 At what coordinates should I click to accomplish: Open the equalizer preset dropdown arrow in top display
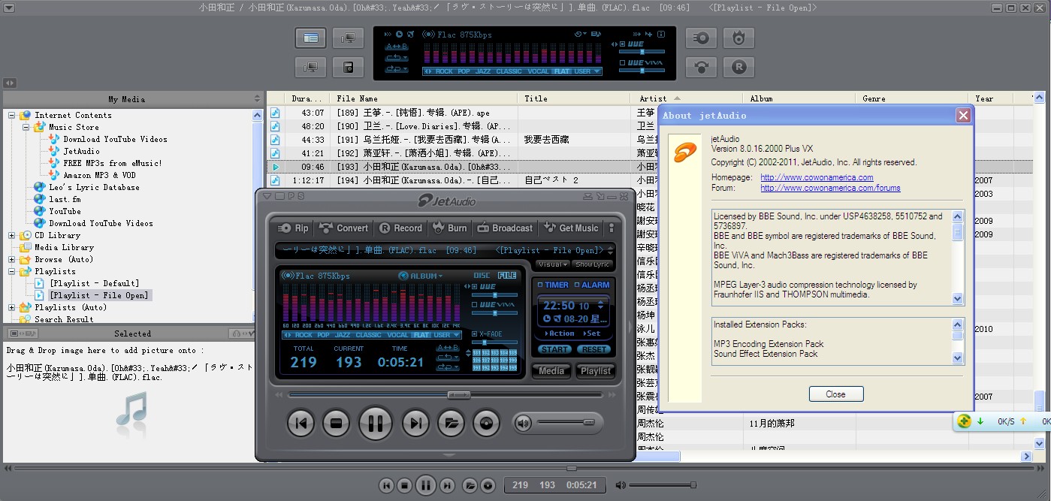tap(597, 71)
